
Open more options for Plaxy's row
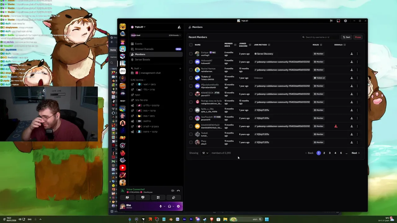point(357,142)
